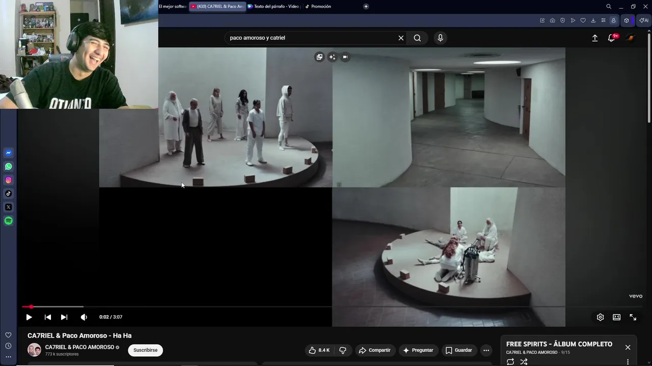Click the Compartir share button
This screenshot has height=366, width=652.
click(x=374, y=350)
